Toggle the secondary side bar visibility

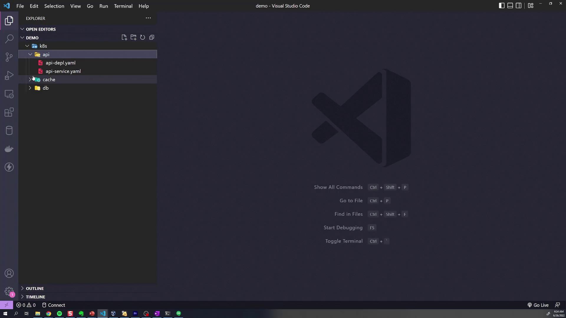coord(519,6)
